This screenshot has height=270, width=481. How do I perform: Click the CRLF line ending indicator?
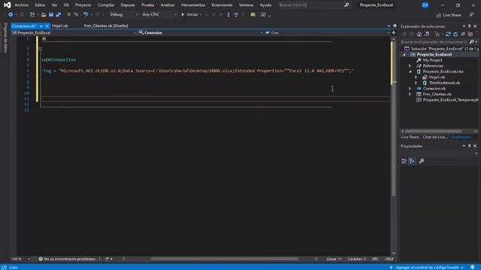[389, 259]
